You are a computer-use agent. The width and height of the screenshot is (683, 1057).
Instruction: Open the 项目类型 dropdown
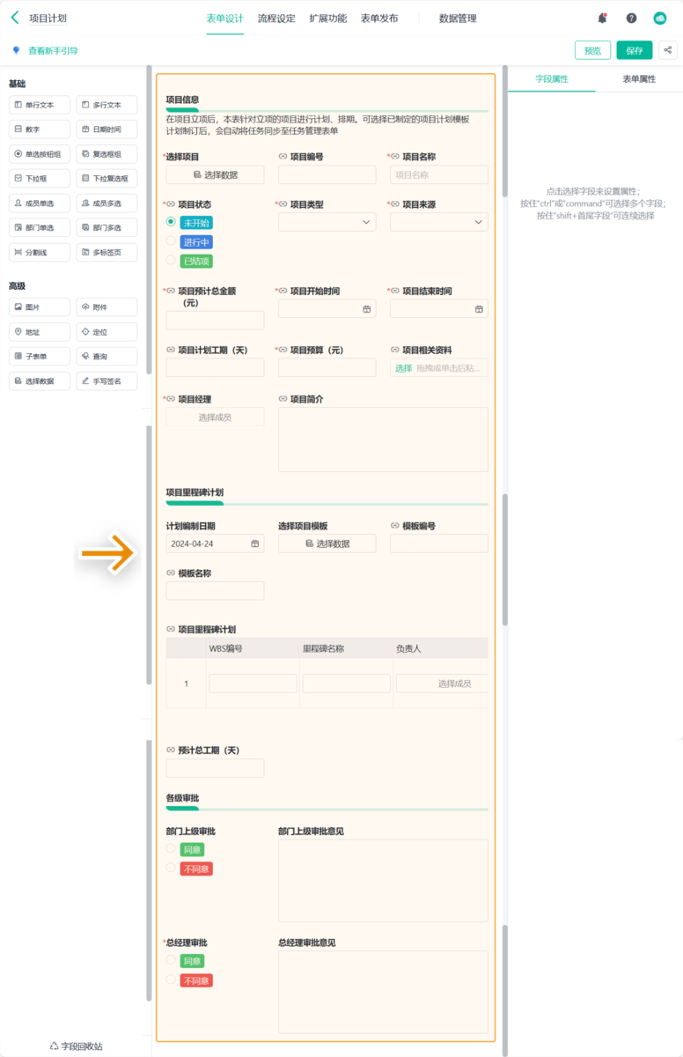[327, 223]
